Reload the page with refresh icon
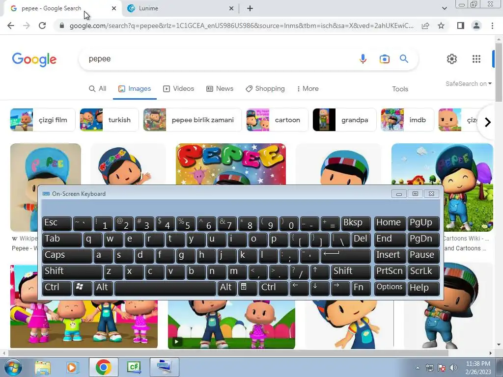 42,26
